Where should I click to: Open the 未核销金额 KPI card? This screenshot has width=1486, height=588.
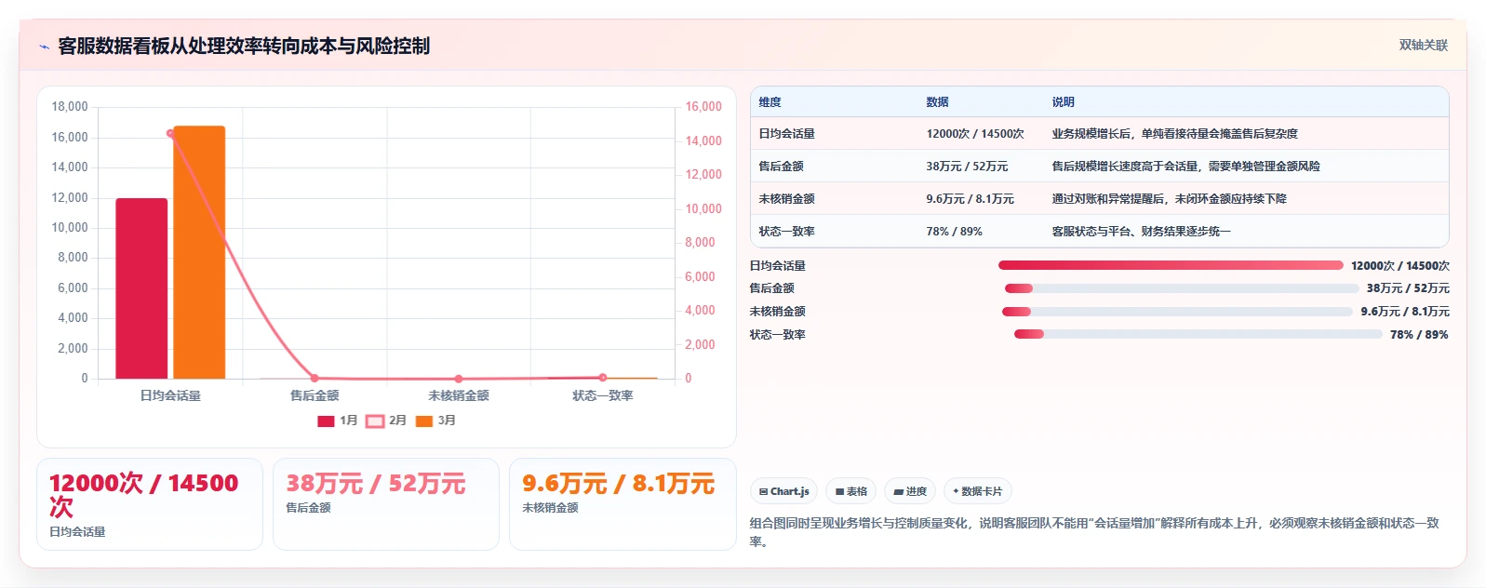click(x=623, y=504)
